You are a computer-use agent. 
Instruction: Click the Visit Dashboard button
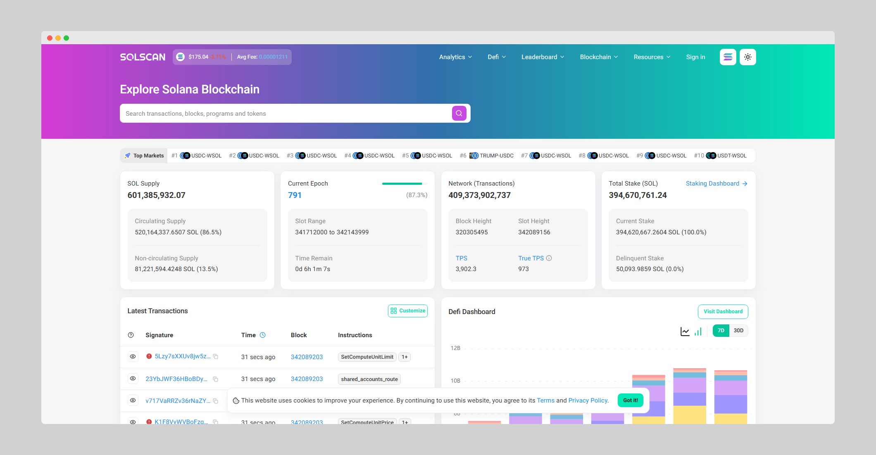(x=723, y=312)
